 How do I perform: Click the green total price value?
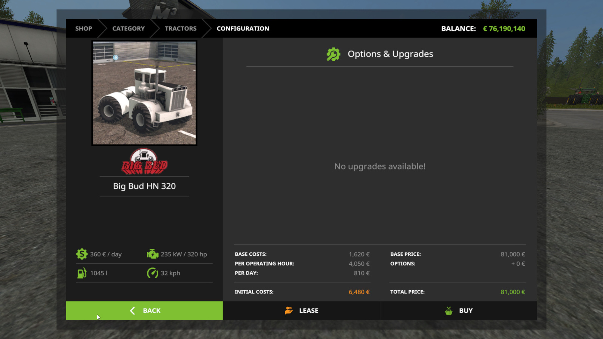(x=513, y=292)
